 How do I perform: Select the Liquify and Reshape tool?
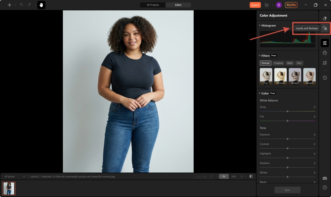pyautogui.click(x=325, y=29)
